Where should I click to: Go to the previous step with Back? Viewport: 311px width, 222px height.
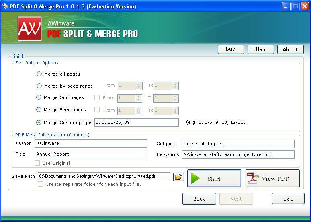[199, 199]
